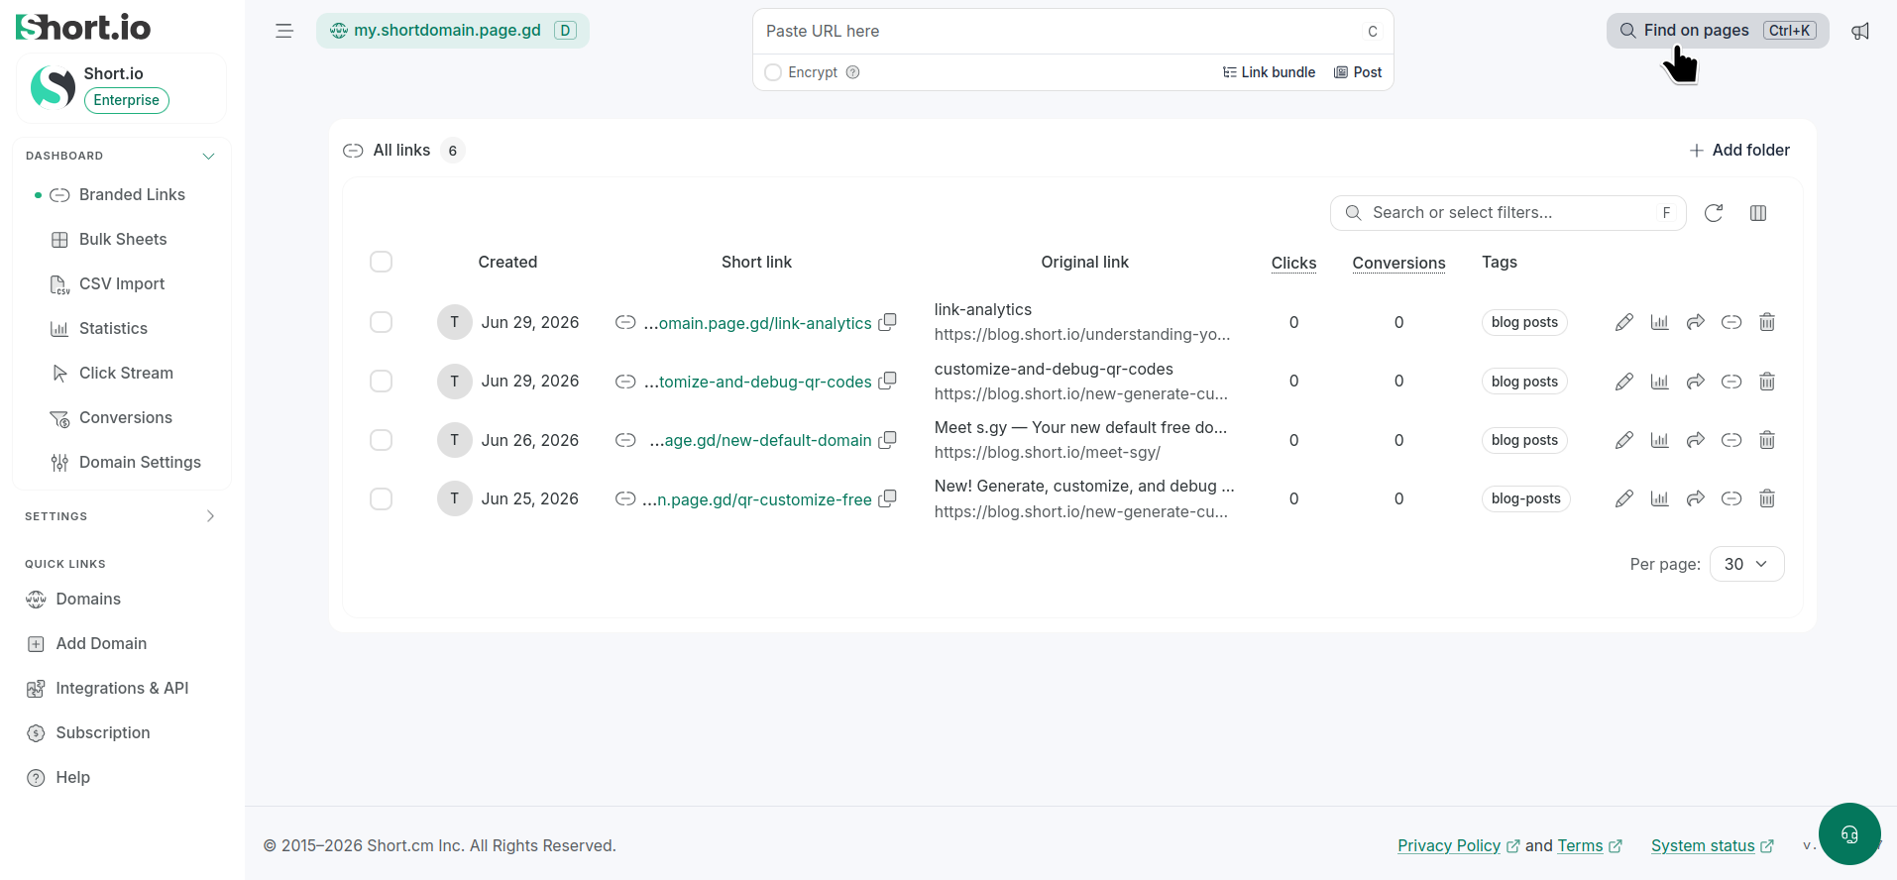The height and width of the screenshot is (880, 1897).
Task: Click the announcements megaphone icon
Action: click(1860, 31)
